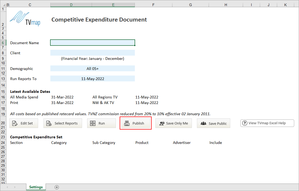299x191 pixels.
Task: Click Competitive Expenditure Set heading
Action: click(36, 137)
